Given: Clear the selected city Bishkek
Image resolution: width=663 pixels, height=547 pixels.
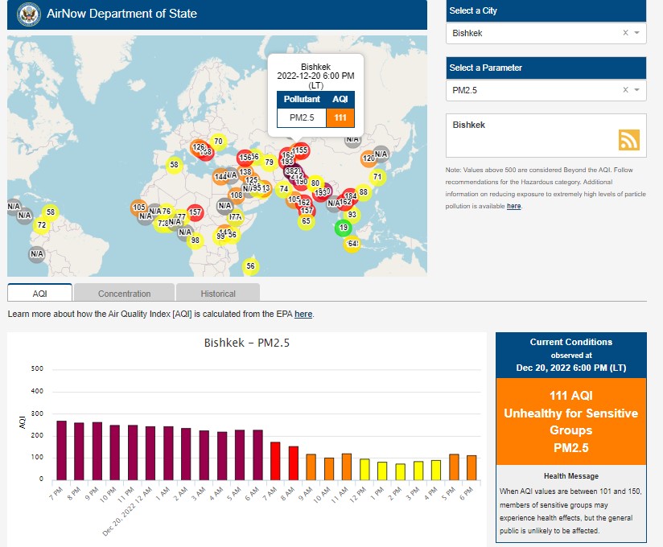Looking at the screenshot, I should point(625,33).
